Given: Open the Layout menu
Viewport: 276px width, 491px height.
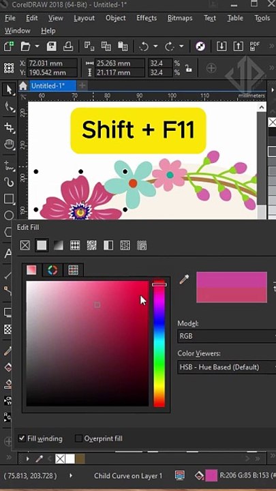Looking at the screenshot, I should click(85, 18).
